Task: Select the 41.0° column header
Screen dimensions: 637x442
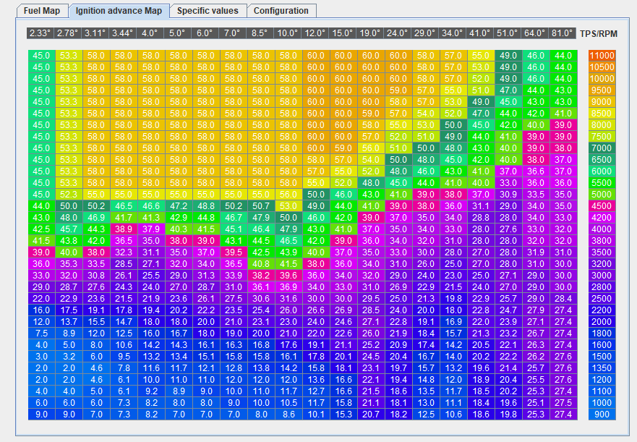Action: [x=480, y=33]
